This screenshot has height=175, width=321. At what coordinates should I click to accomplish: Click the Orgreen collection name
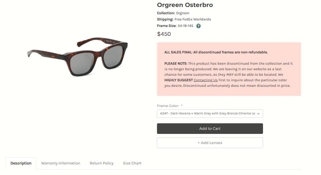click(x=183, y=13)
